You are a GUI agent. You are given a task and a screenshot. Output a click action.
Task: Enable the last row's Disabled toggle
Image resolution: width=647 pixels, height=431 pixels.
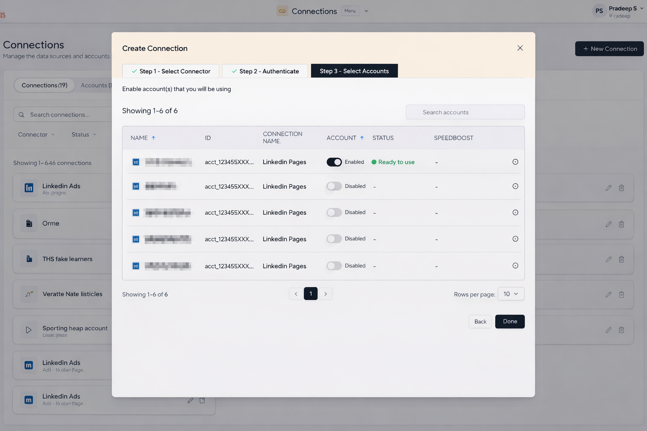click(334, 266)
